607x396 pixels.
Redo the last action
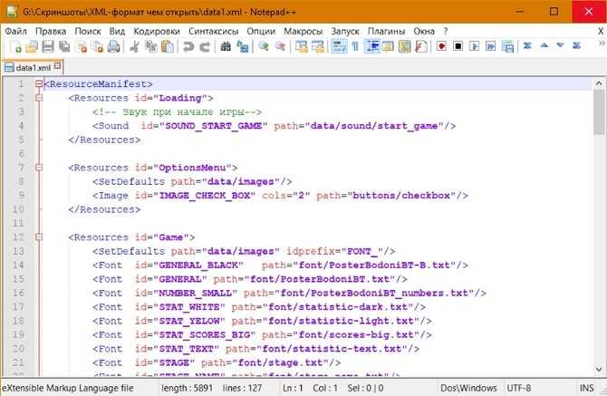[x=205, y=47]
